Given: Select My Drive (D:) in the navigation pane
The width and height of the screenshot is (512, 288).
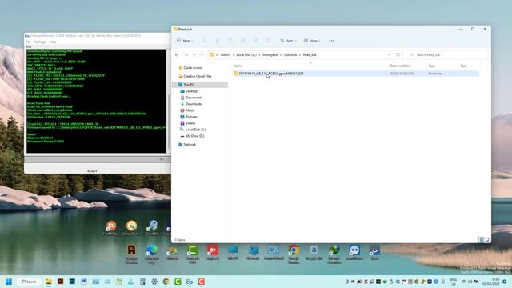Looking at the screenshot, I should click(192, 136).
